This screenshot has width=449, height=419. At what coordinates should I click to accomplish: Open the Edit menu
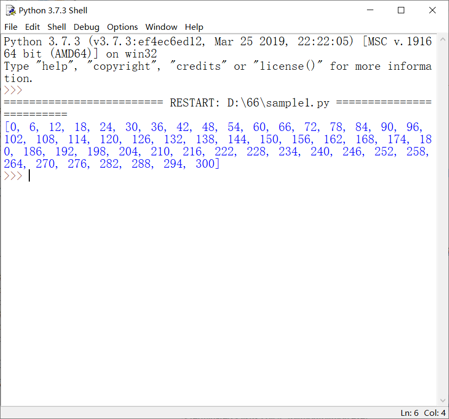coord(32,27)
